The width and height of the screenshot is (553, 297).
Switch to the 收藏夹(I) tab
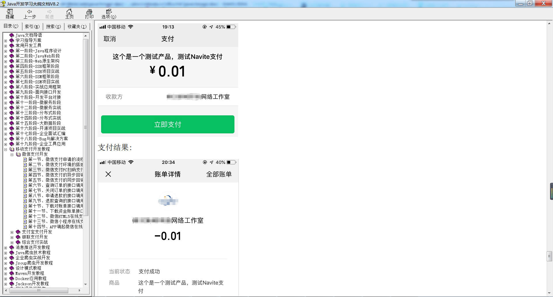coord(77,26)
